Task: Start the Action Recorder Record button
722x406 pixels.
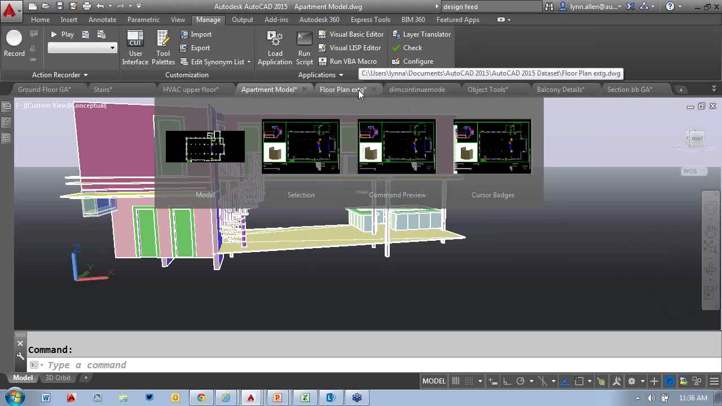Action: pos(14,43)
